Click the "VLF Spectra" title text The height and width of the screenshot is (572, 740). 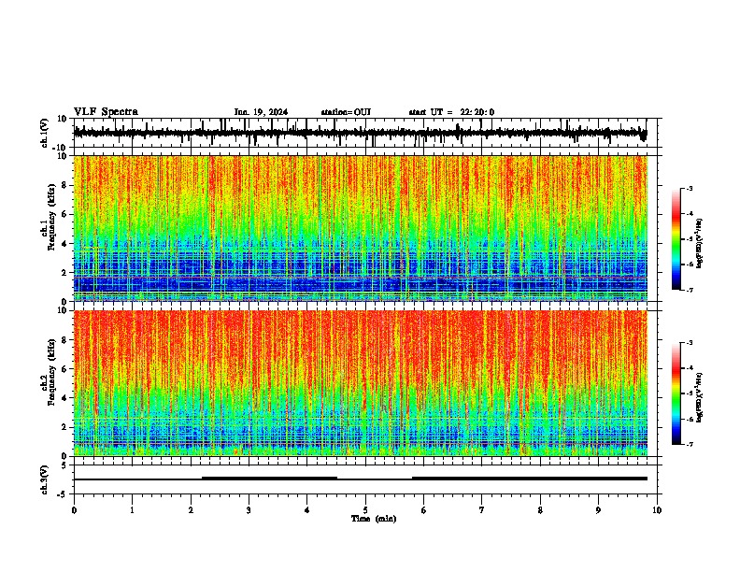[x=106, y=112]
